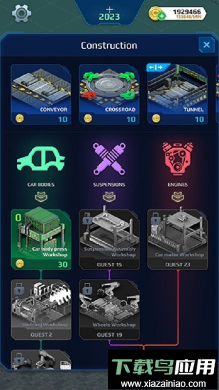The width and height of the screenshot is (219, 390).
Task: Expand the chevron under Engines
Action: (x=178, y=197)
